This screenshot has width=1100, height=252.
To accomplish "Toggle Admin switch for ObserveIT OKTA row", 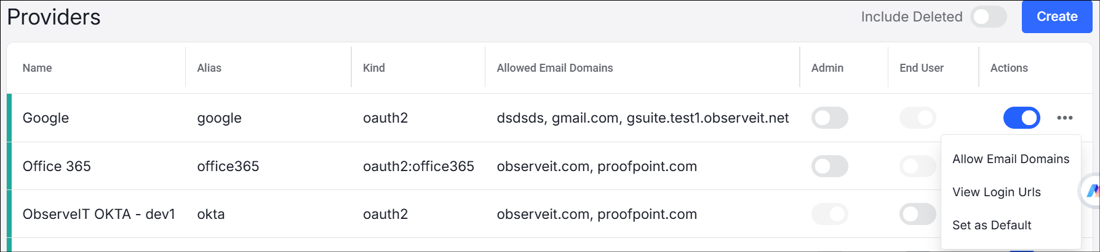I will tap(829, 214).
